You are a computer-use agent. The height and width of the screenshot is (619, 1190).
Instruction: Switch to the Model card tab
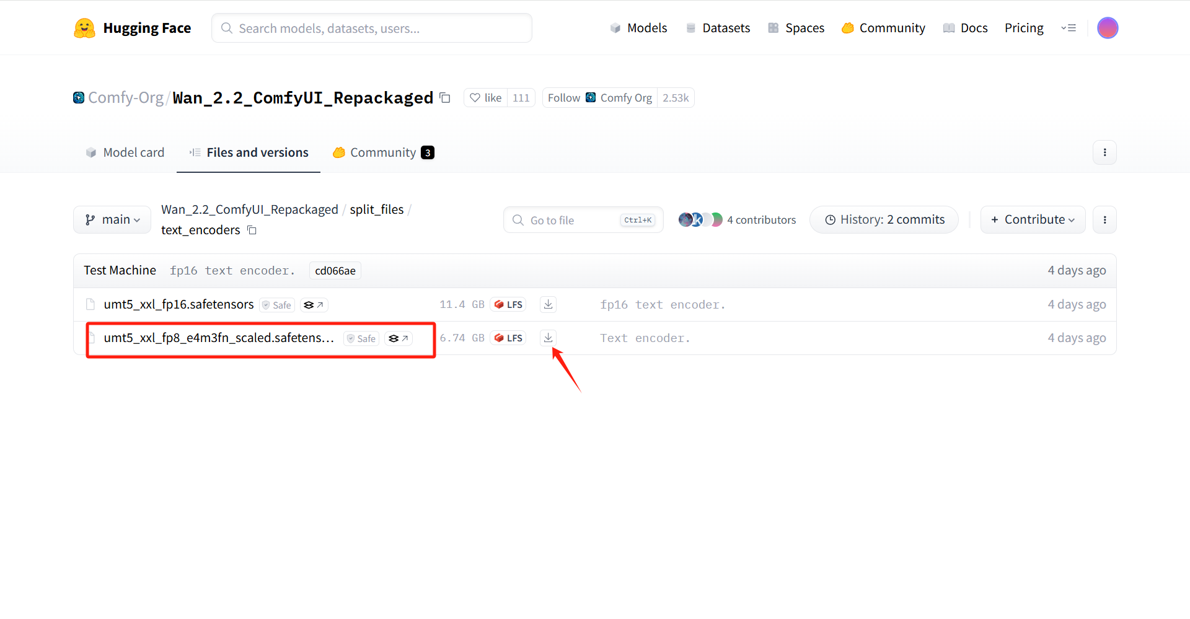pos(125,152)
